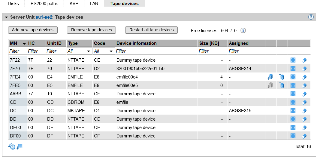Click the clock reset icon below the table
This screenshot has height=157, width=317.
(12, 147)
